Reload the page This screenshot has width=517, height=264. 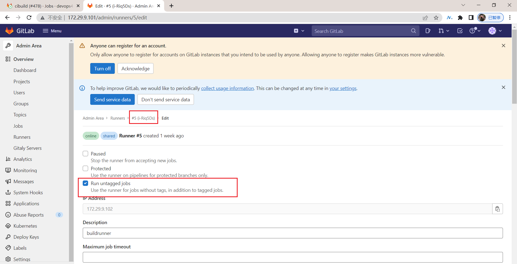tap(29, 18)
